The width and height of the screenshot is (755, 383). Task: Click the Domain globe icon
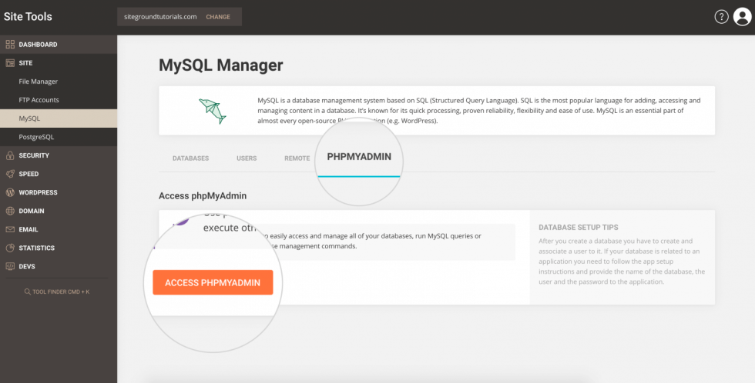tap(10, 211)
